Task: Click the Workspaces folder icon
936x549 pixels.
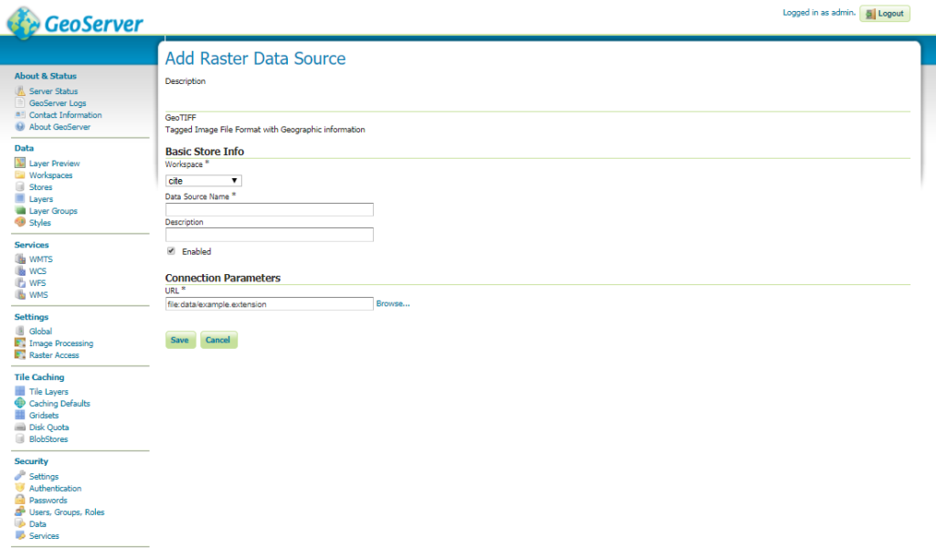Action: click(x=19, y=174)
